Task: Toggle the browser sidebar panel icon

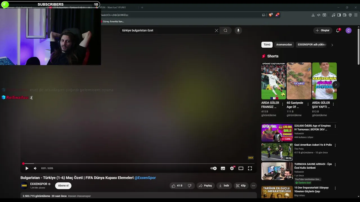Action: point(339,15)
